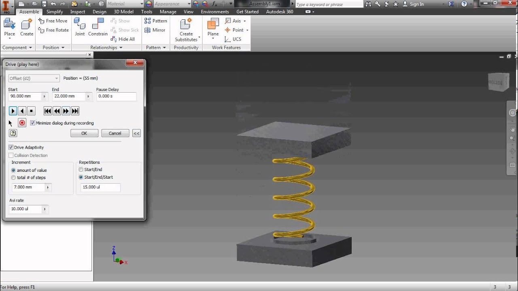Undo with quick access toolbar arrow
Viewport: 518px width, 291px height.
[53, 4]
